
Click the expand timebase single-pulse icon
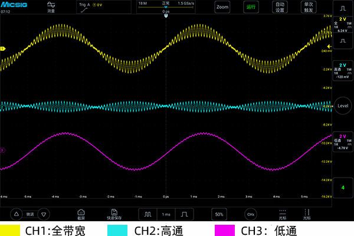point(185,214)
